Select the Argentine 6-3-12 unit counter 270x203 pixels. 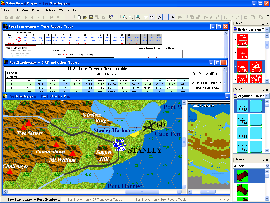(x=243, y=106)
